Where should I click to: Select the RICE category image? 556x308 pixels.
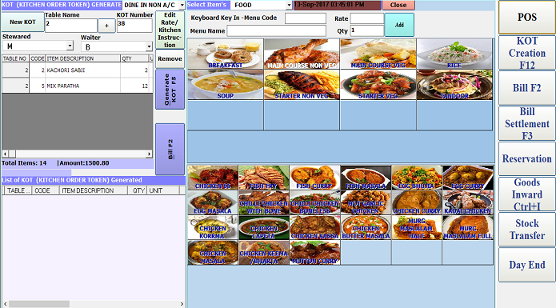click(454, 54)
